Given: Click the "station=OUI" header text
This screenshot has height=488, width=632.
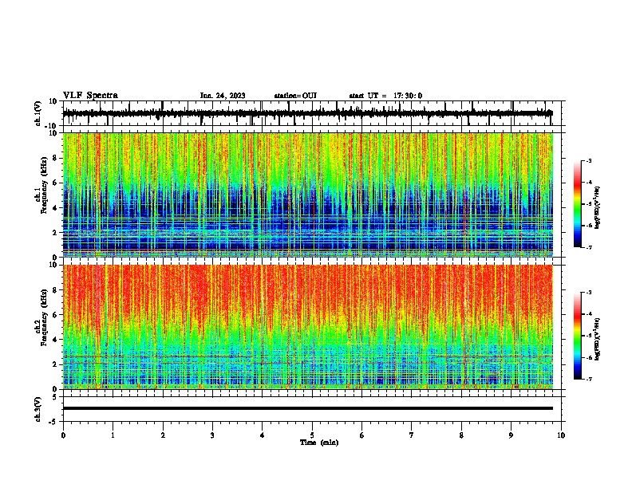Looking at the screenshot, I should [295, 96].
